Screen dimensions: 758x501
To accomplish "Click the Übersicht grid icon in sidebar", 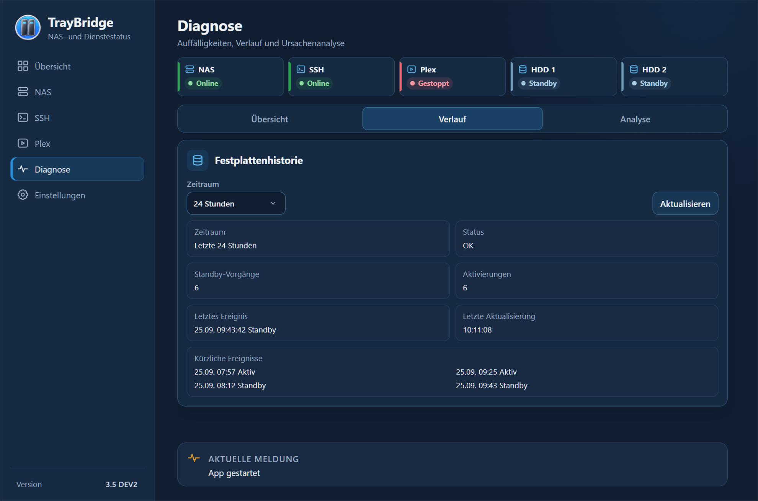I will tap(23, 66).
